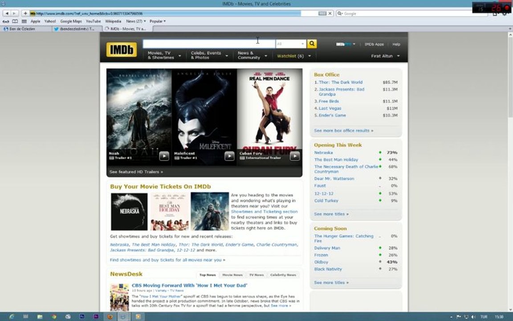This screenshot has width=513, height=321.
Task: Open the Wikipedia bookmark
Action: pos(113,21)
